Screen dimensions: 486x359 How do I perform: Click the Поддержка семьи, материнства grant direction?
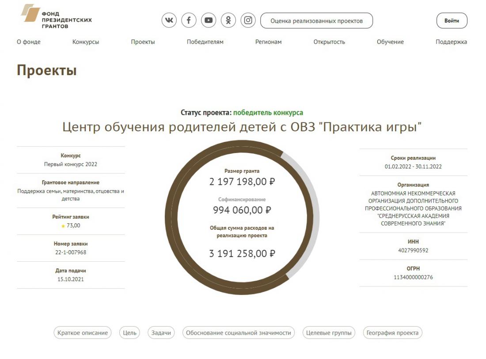pyautogui.click(x=71, y=195)
